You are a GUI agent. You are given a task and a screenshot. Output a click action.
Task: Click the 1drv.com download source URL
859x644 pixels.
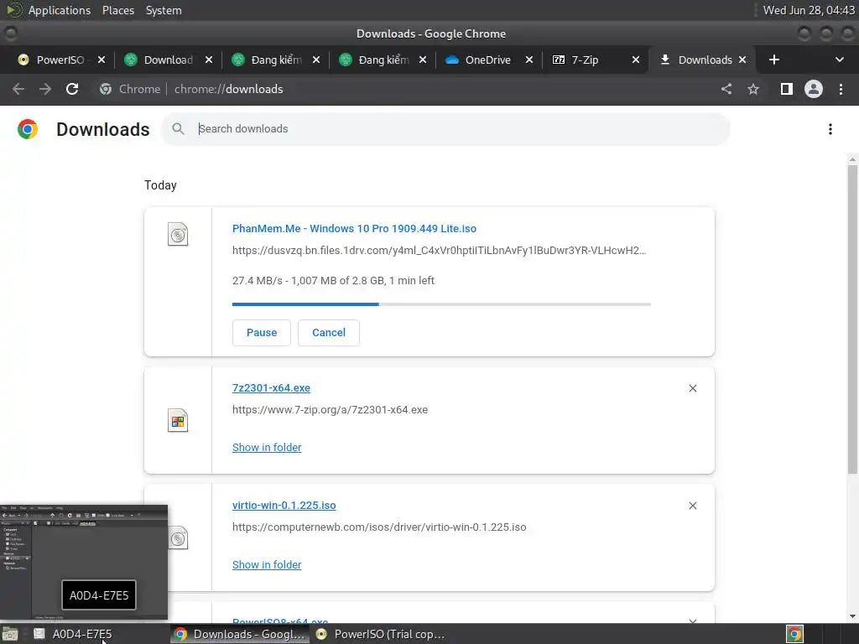439,250
